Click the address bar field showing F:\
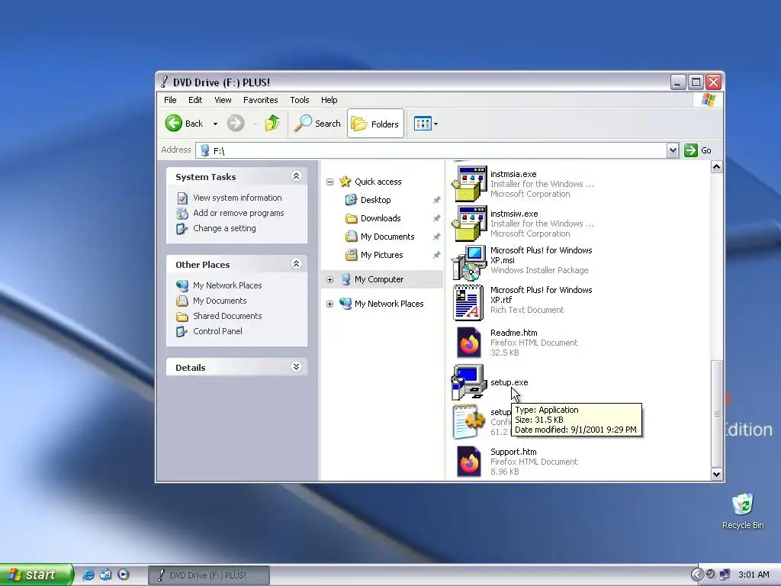Viewport: 781px width, 586px height. [x=432, y=150]
